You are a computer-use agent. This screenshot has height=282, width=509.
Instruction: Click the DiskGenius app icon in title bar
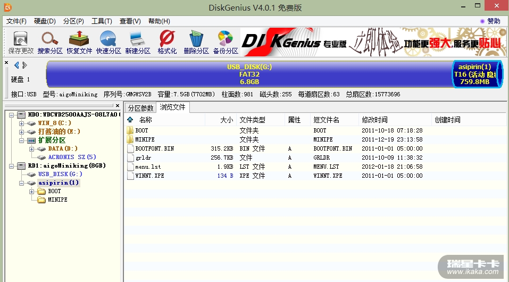pos(7,7)
